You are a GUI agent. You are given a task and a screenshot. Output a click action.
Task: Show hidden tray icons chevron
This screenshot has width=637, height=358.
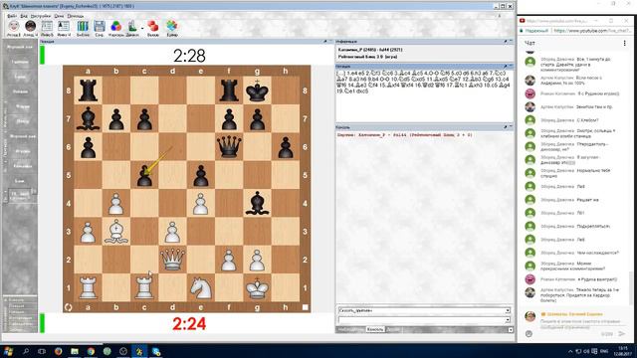coord(570,351)
